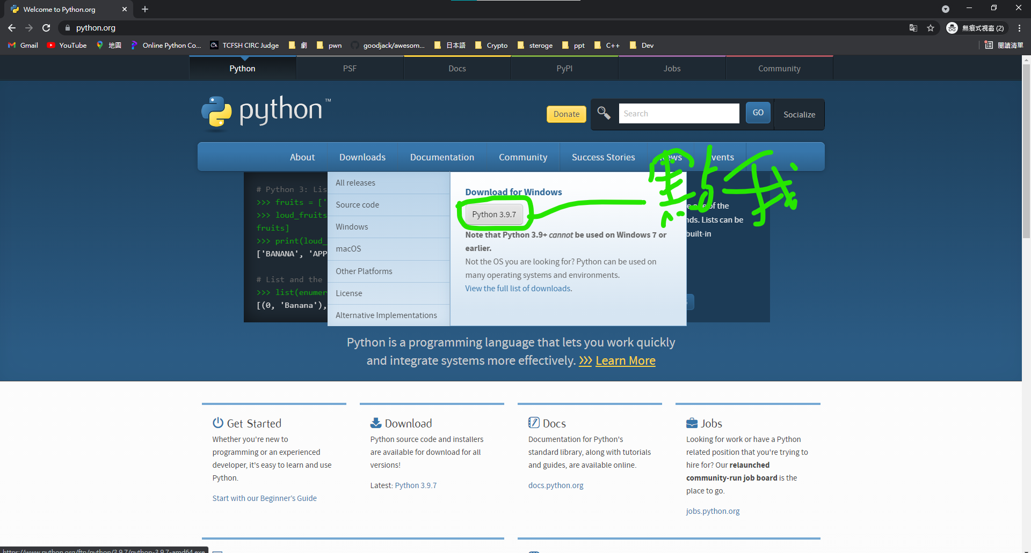The height and width of the screenshot is (553, 1031).
Task: Click the Jobs section briefcase icon
Action: [692, 423]
